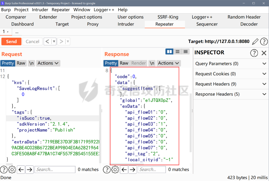Expand Request Headers (9) section
The image size is (269, 181).
click(x=231, y=84)
